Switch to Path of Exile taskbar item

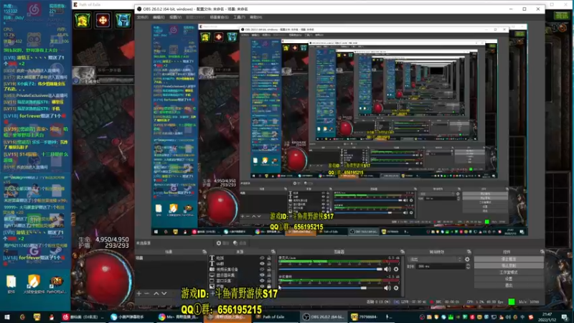point(276,317)
